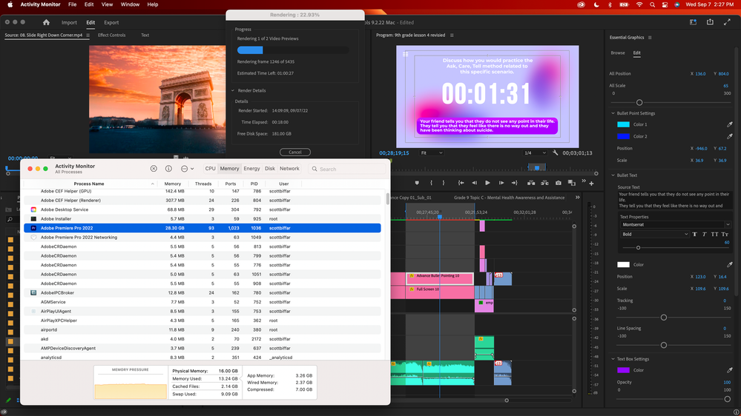The height and width of the screenshot is (416, 741).
Task: Click the Add Marker button in Program monitor
Action: (x=417, y=183)
